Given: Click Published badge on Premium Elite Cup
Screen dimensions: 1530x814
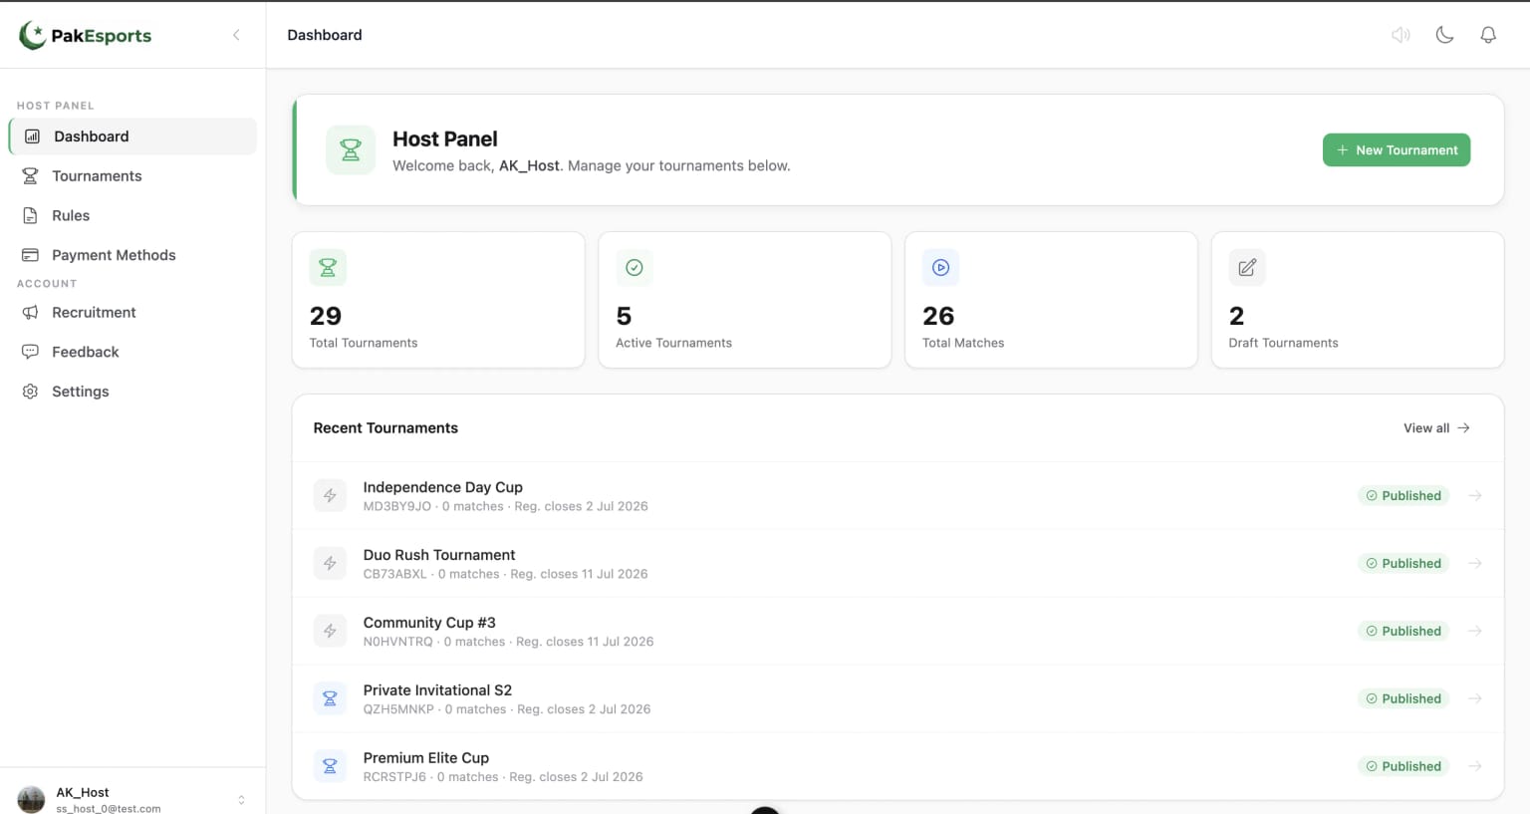Looking at the screenshot, I should (x=1403, y=766).
